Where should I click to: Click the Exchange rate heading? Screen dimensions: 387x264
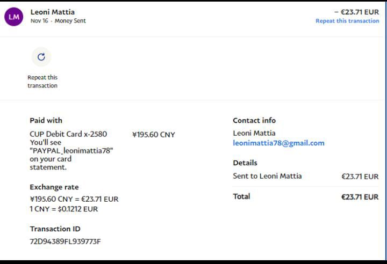pos(54,187)
